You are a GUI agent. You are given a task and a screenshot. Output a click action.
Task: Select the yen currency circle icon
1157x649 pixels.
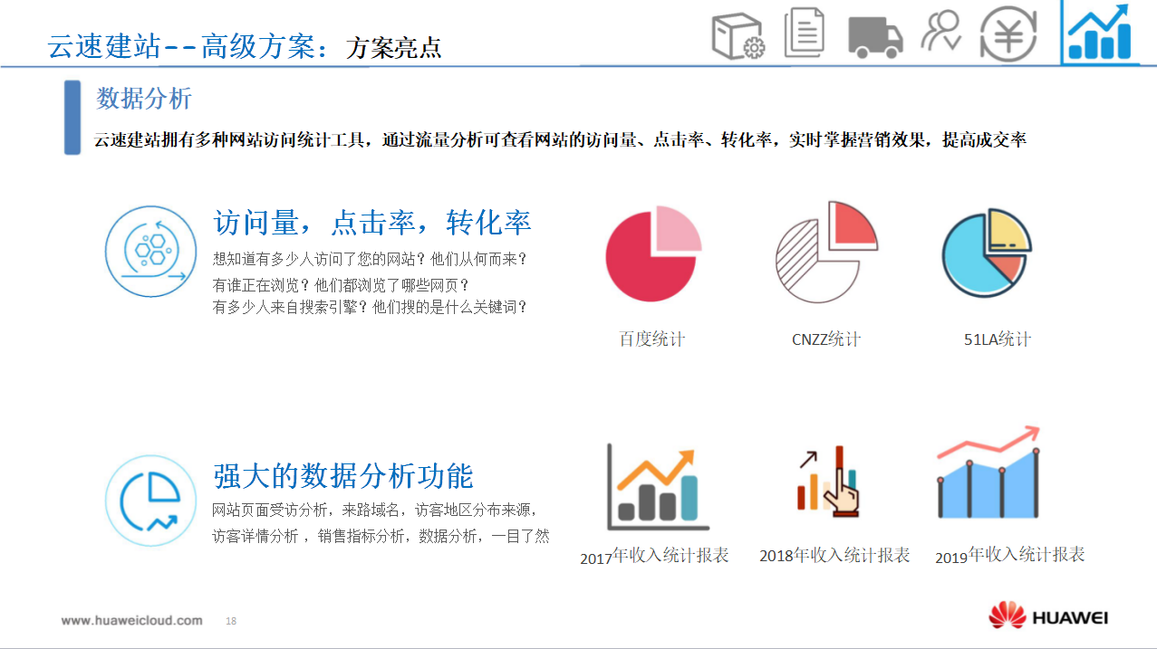[1008, 34]
